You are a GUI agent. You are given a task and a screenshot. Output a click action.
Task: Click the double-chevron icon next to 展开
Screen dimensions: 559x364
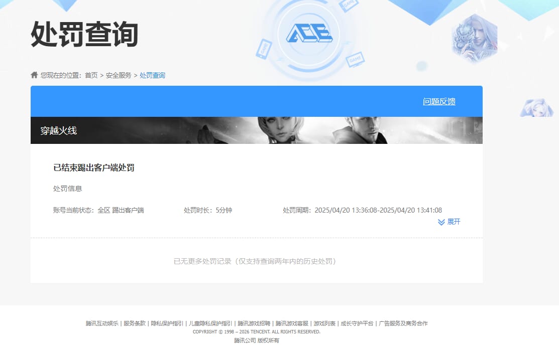tap(441, 222)
